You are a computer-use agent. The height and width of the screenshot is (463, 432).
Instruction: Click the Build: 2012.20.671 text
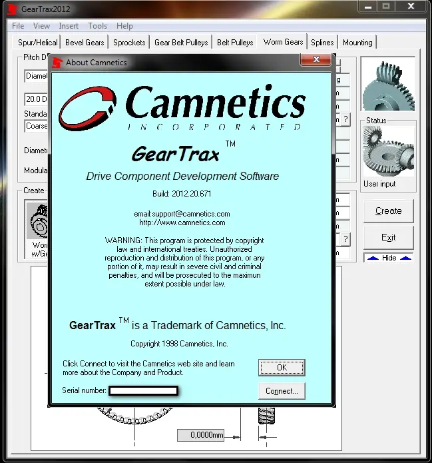tap(182, 194)
